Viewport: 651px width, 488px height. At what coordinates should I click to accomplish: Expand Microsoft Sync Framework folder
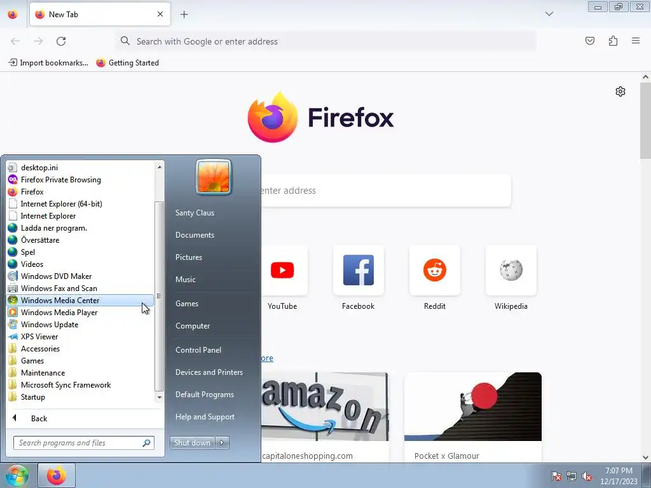pos(79,384)
